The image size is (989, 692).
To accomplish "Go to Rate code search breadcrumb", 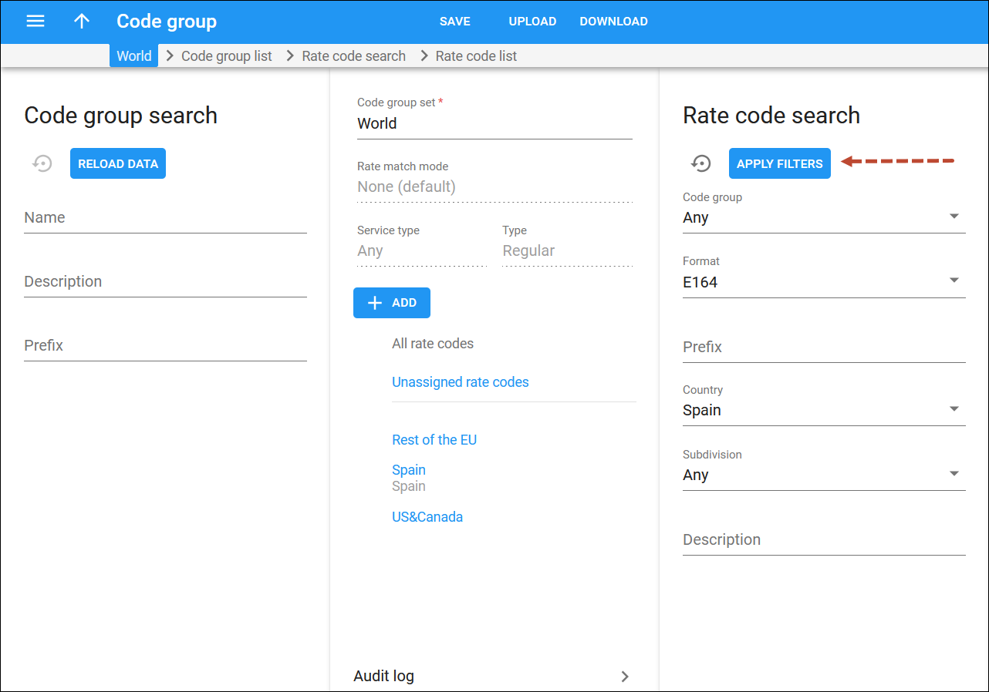I will (354, 56).
